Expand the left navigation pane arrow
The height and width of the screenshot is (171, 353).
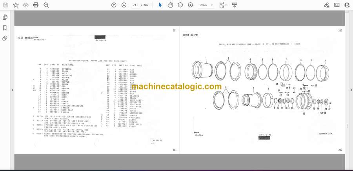12,90
